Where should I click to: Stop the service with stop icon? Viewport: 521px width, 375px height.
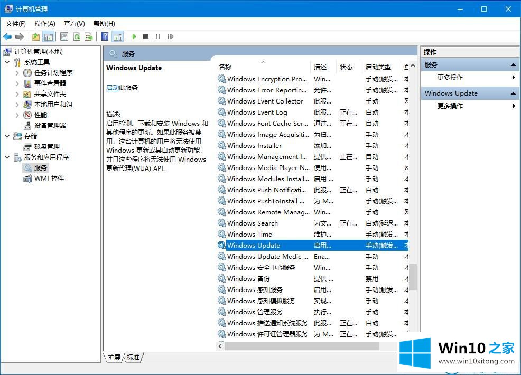pos(146,36)
